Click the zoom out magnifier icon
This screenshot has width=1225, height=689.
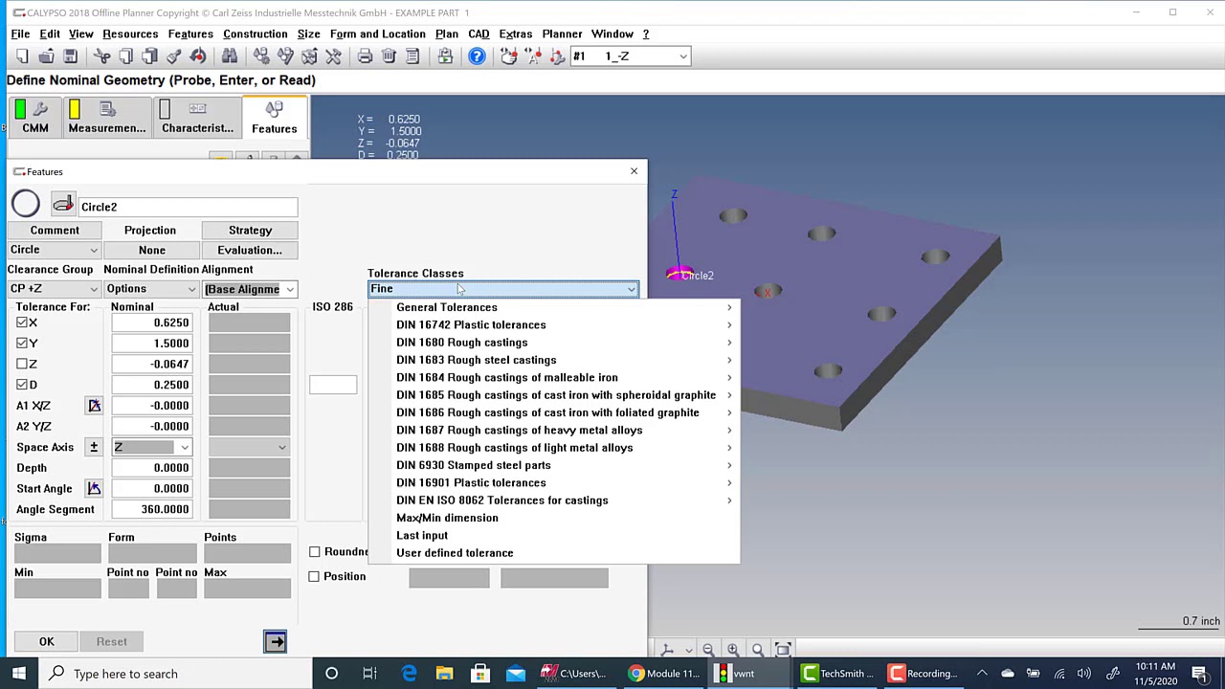click(x=708, y=650)
